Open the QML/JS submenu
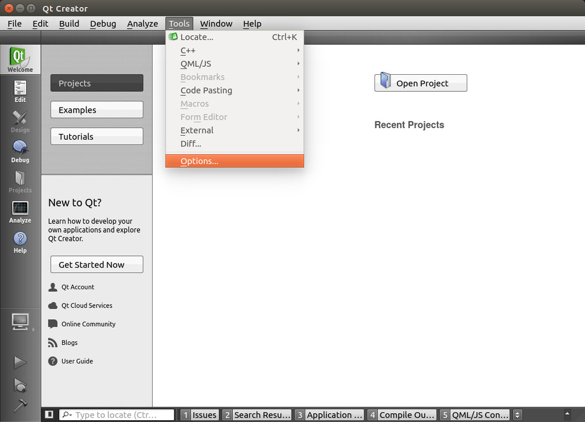Screen dimensions: 585x422 pyautogui.click(x=235, y=64)
